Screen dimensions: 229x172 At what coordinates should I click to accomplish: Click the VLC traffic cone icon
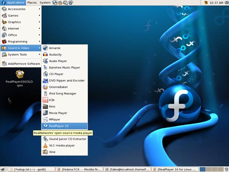tap(45, 145)
